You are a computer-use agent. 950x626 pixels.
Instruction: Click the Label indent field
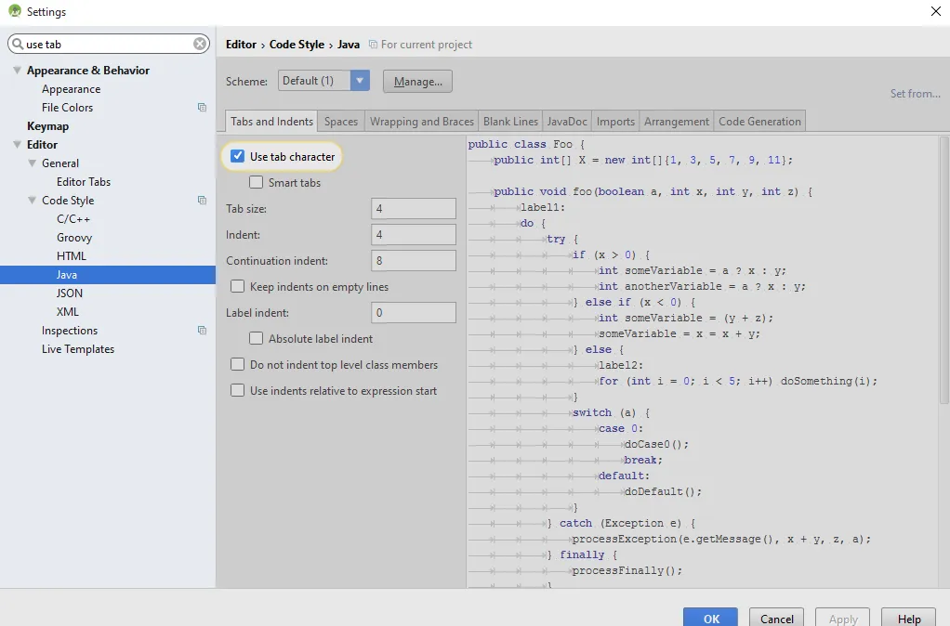click(414, 312)
